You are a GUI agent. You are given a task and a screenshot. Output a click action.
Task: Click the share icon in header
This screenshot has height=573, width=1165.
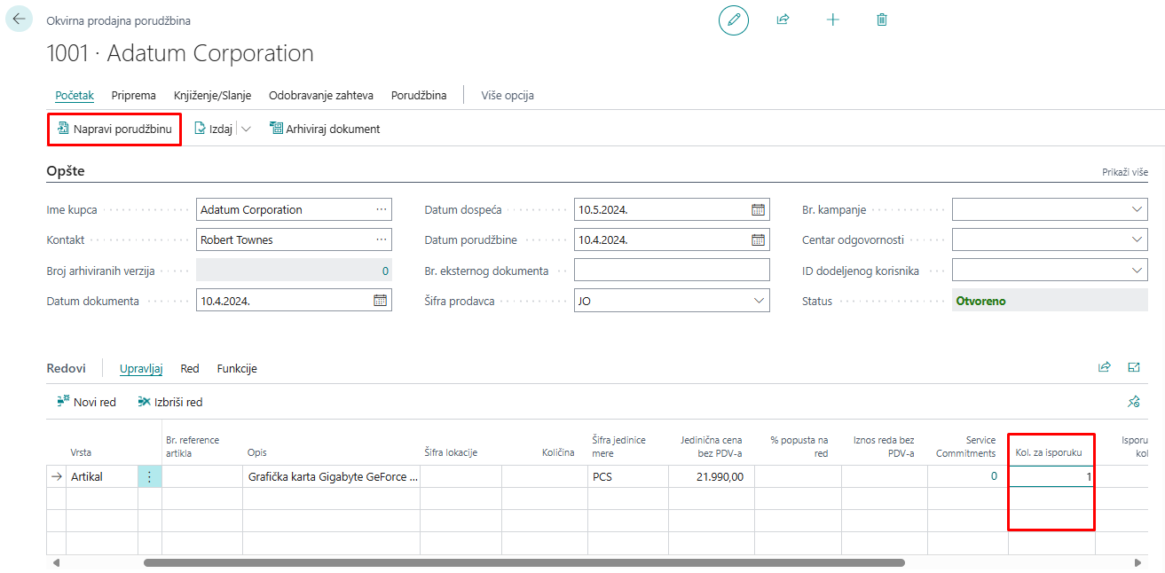[x=783, y=20]
